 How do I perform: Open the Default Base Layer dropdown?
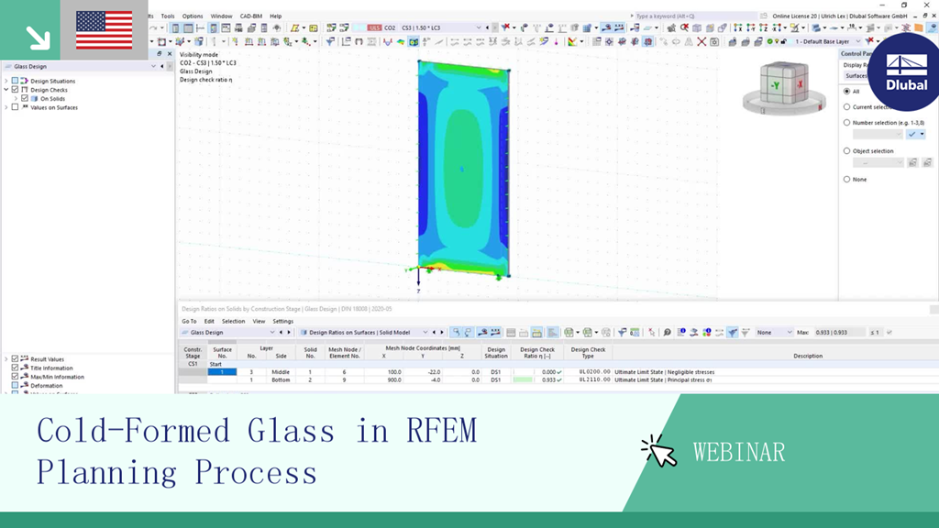pos(858,41)
